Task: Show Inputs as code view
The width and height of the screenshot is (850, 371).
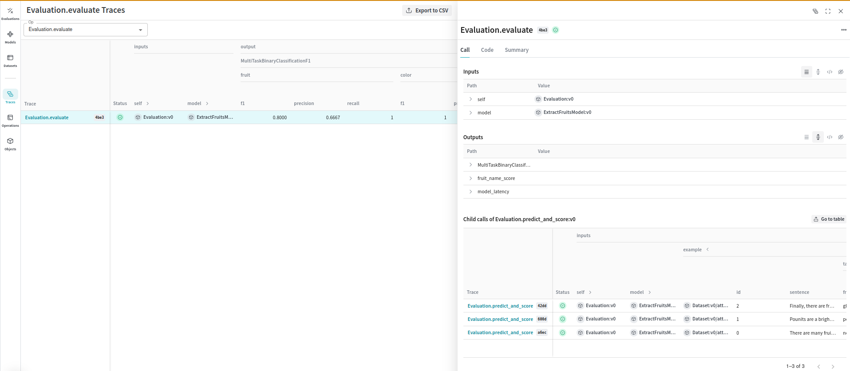Action: [x=830, y=72]
